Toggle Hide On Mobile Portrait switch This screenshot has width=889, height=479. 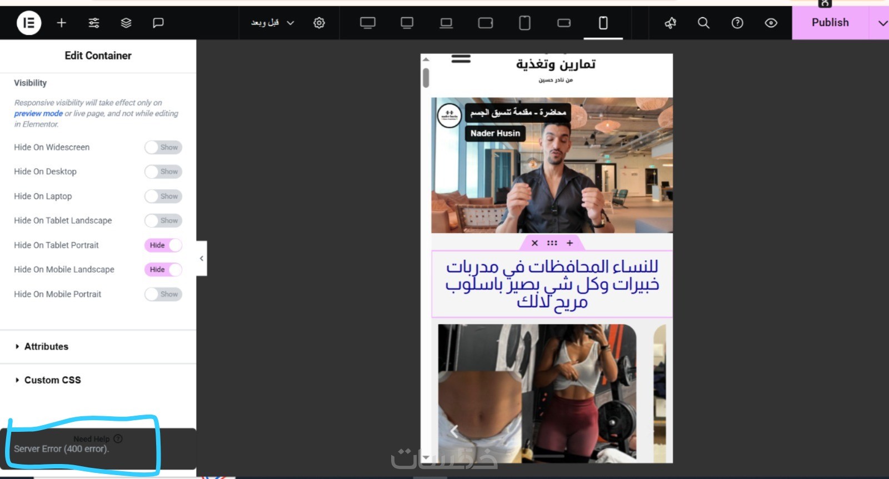pos(163,294)
